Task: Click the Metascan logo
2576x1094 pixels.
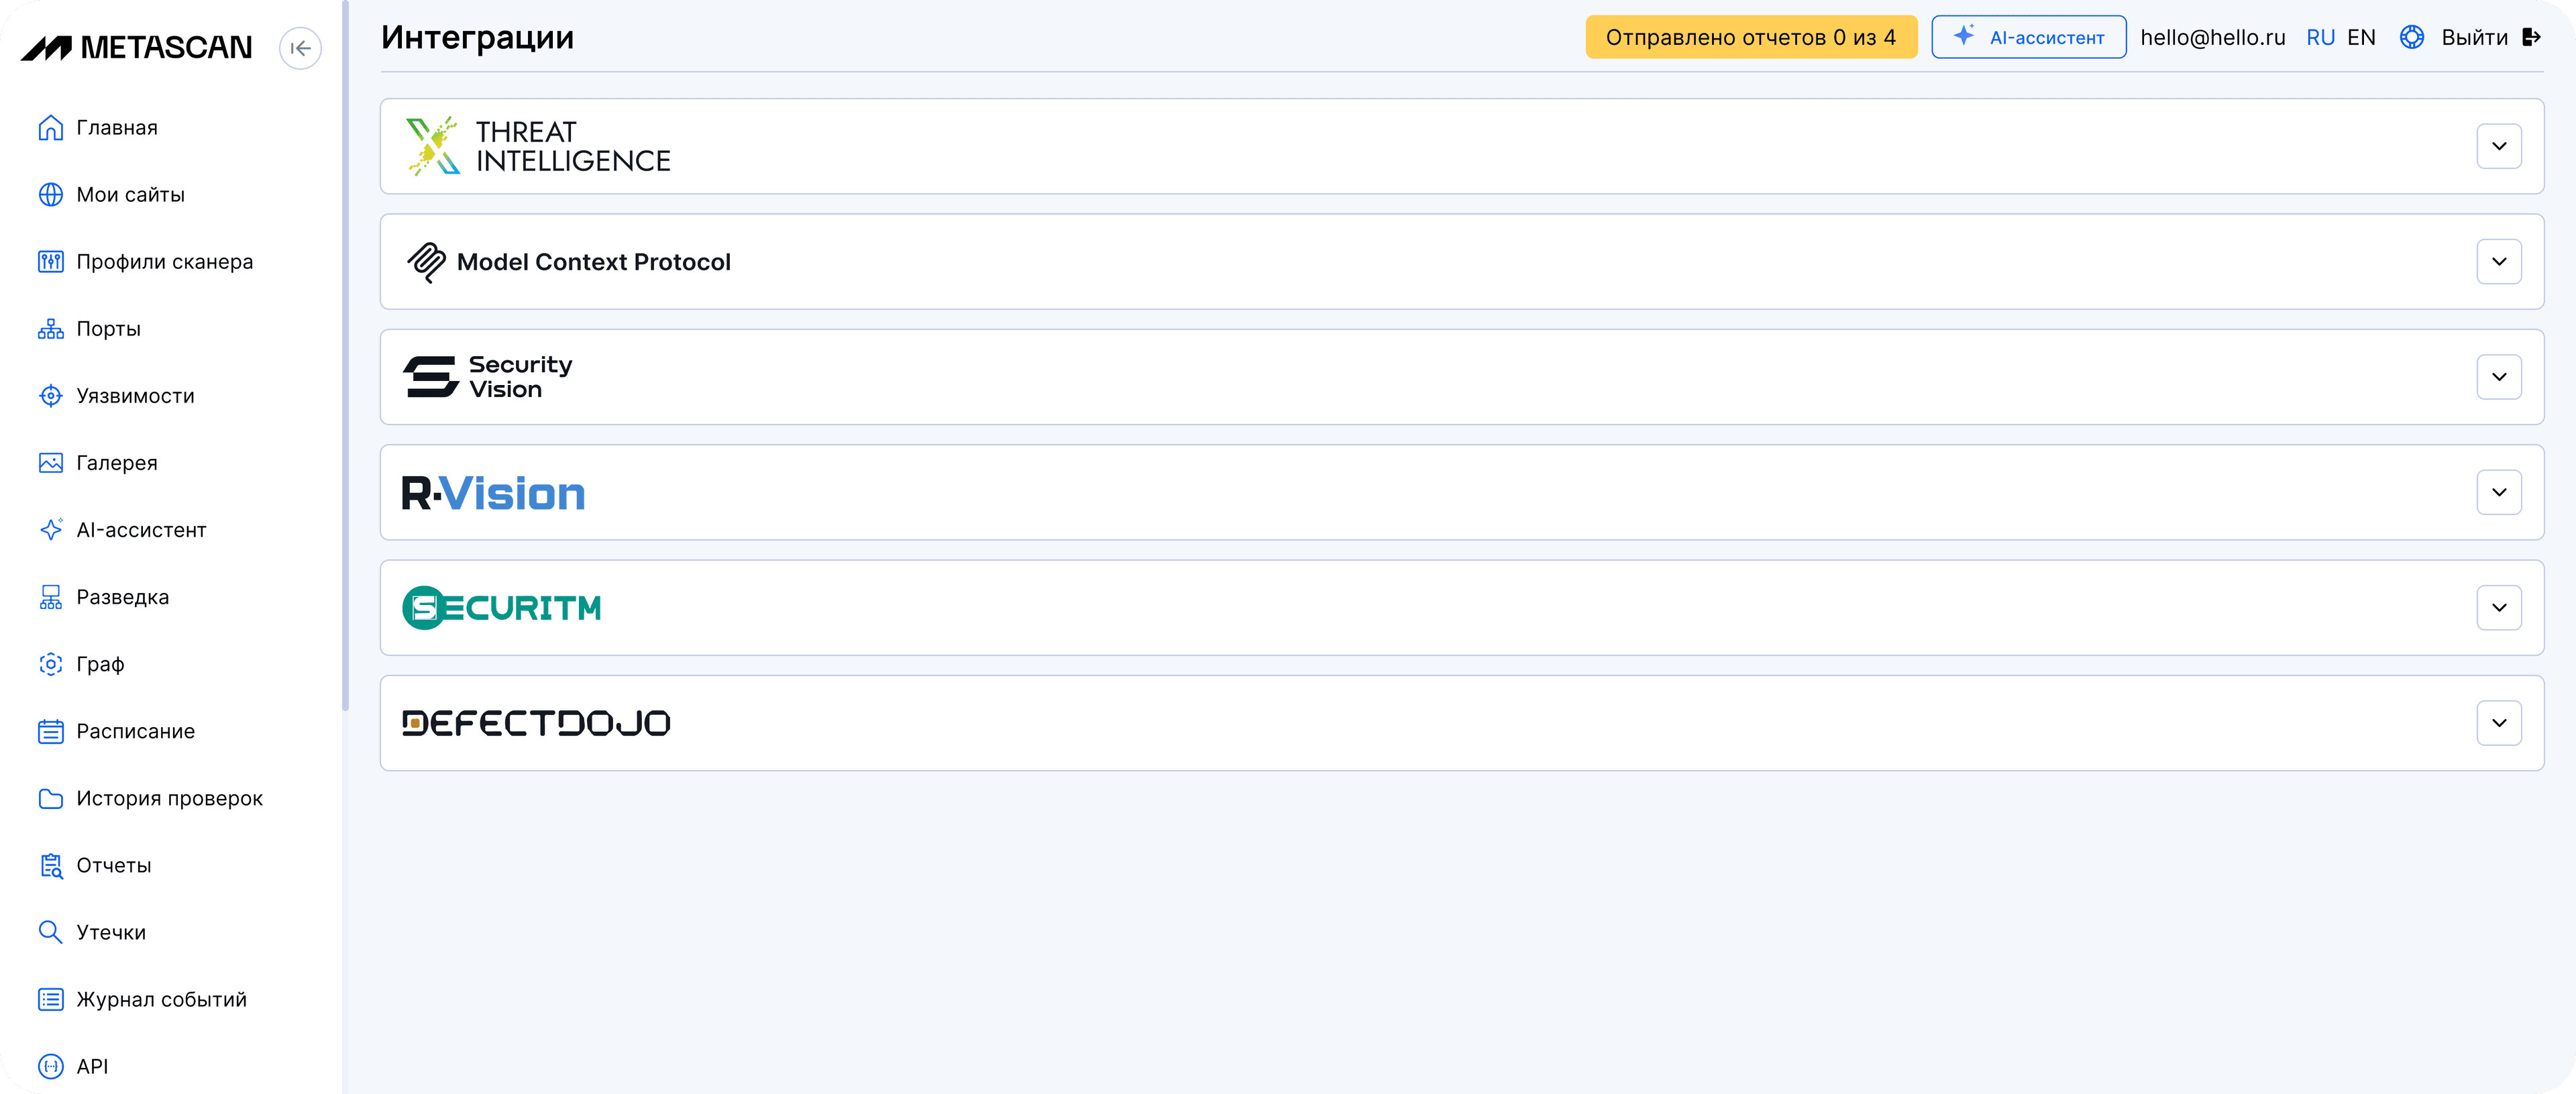Action: pyautogui.click(x=137, y=47)
